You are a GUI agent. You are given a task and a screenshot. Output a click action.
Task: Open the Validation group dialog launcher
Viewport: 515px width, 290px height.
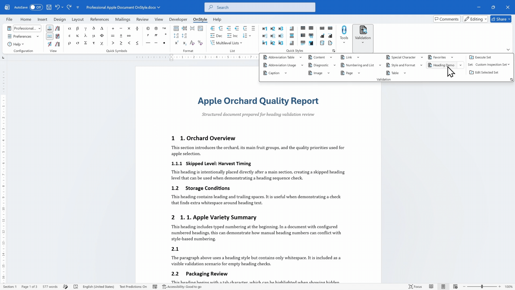point(512,79)
